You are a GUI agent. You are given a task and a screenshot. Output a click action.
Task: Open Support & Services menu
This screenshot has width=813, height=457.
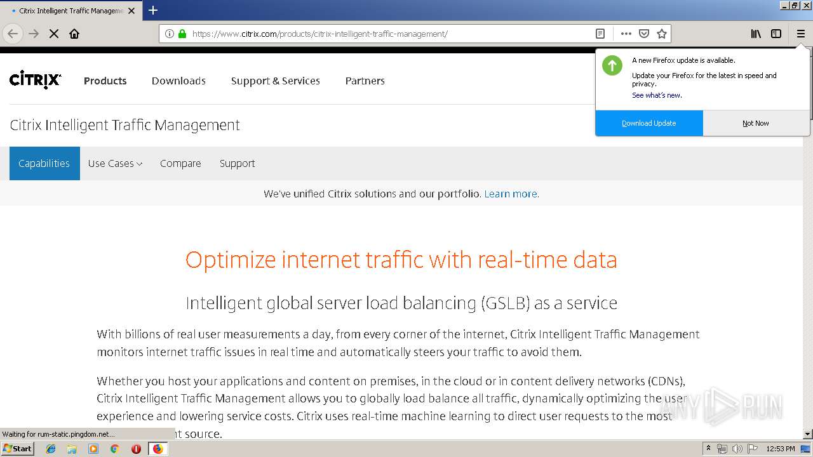coord(276,81)
